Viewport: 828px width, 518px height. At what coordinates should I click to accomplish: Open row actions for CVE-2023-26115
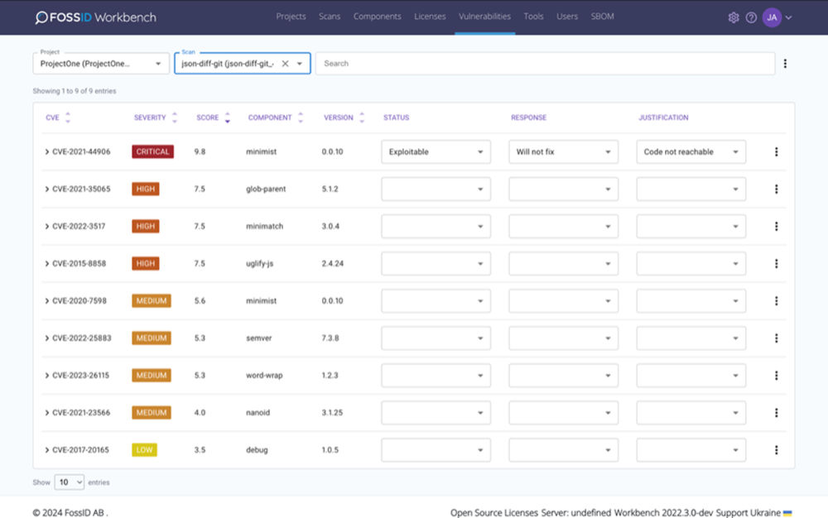(x=777, y=376)
